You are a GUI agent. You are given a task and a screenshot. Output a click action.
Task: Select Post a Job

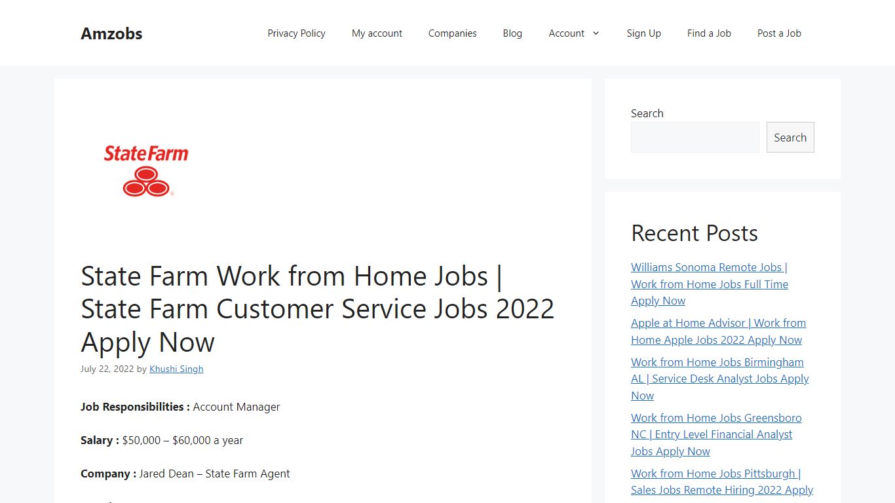click(779, 33)
